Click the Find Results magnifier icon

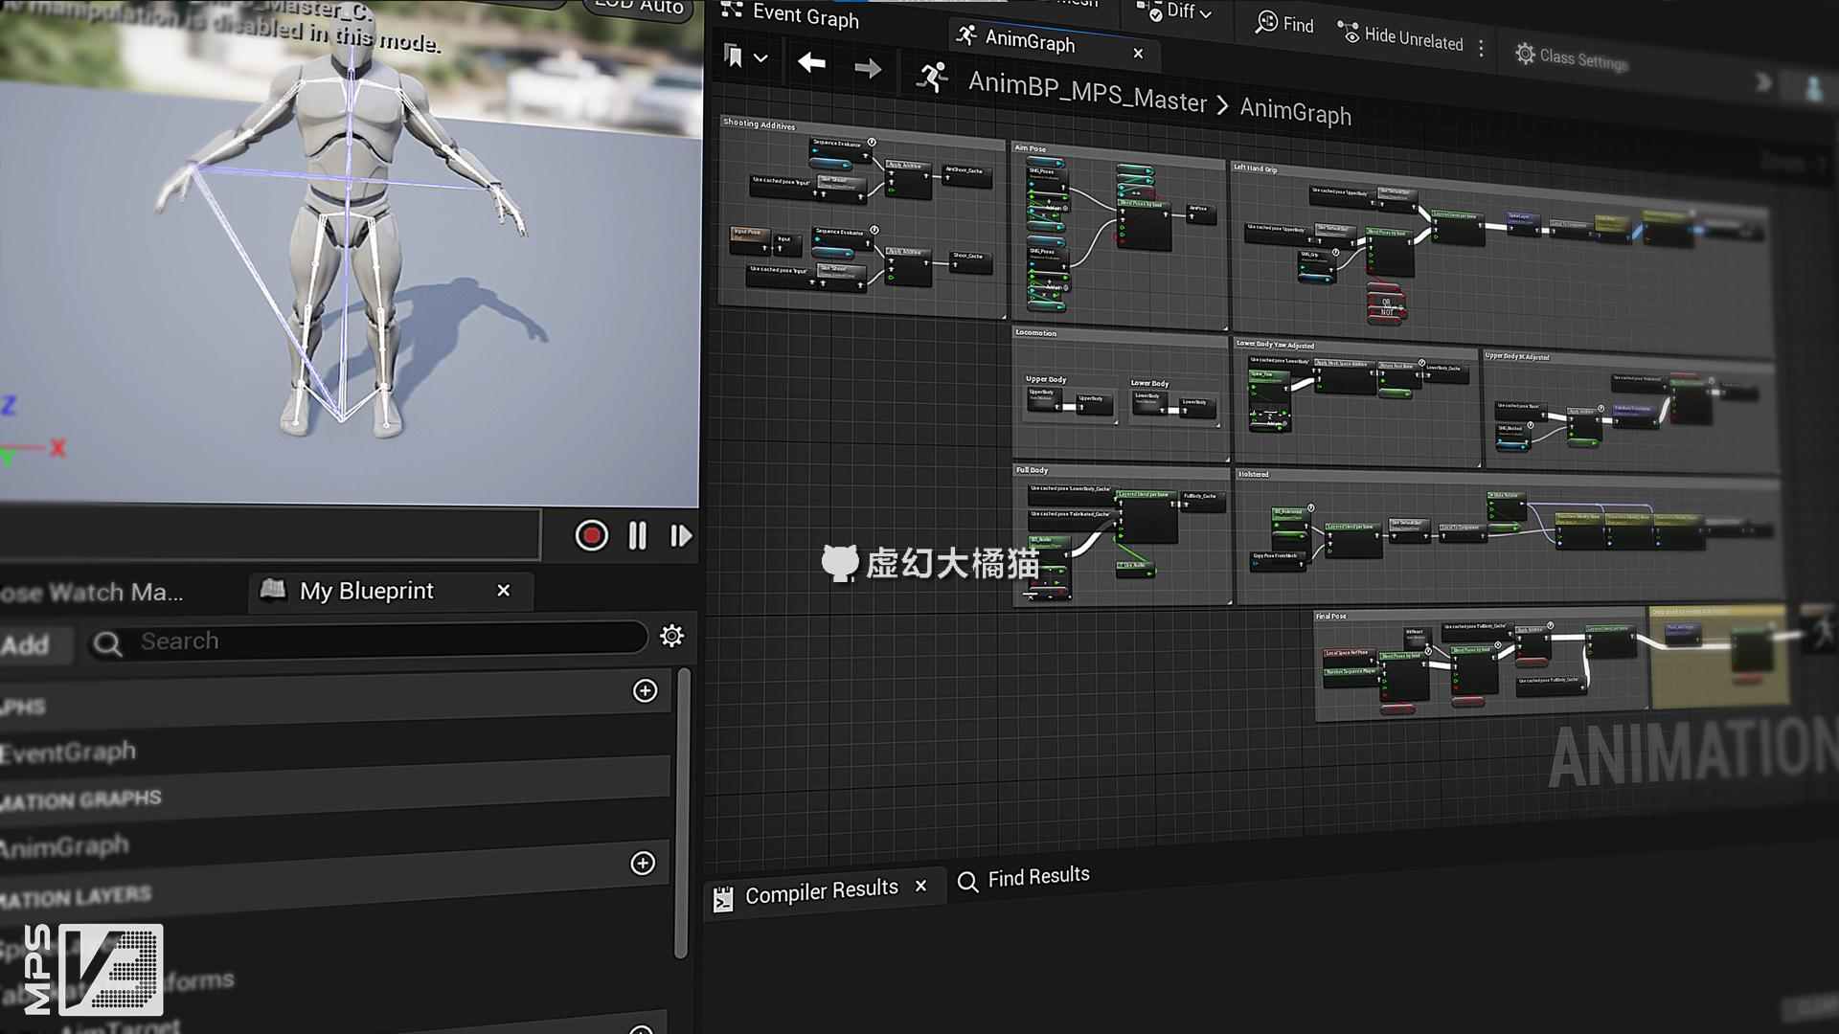click(967, 882)
